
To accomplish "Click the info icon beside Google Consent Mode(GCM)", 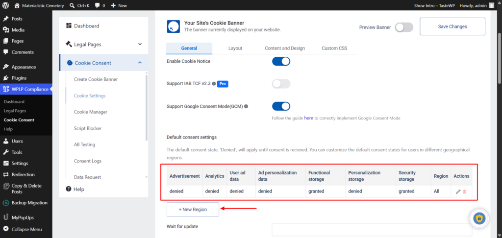I will 246,106.
